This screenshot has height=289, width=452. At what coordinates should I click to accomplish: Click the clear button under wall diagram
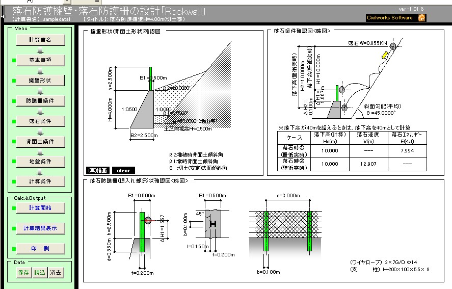point(123,170)
